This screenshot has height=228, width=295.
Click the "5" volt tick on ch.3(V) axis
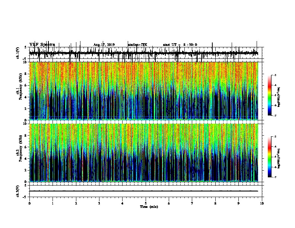[x=26, y=186]
